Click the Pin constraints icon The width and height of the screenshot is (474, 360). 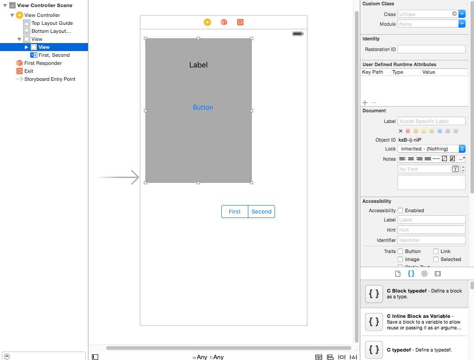point(342,357)
